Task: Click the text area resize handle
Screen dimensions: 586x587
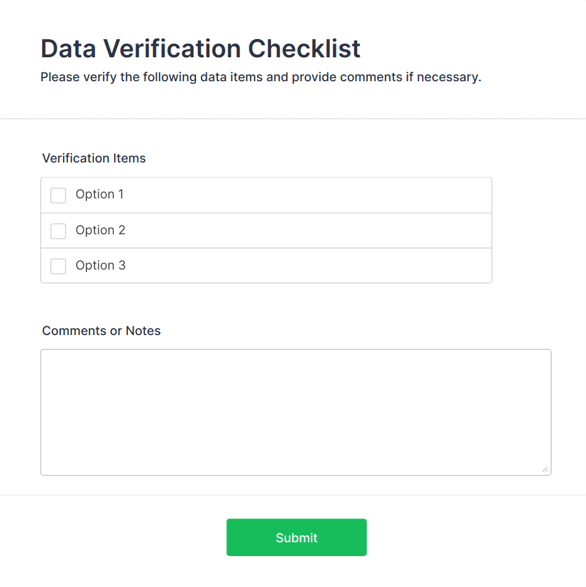Action: click(x=544, y=469)
